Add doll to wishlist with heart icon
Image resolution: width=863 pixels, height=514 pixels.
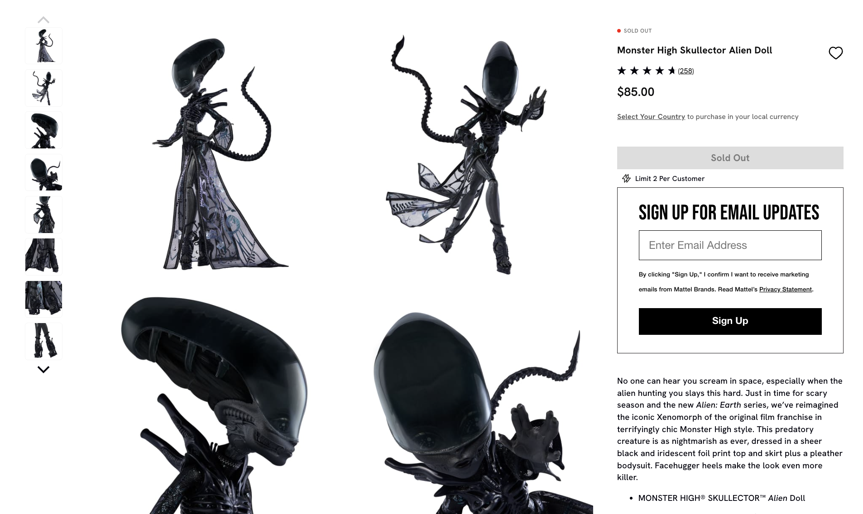pos(835,53)
